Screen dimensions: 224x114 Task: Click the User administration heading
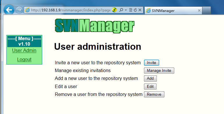pyautogui.click(x=97, y=47)
